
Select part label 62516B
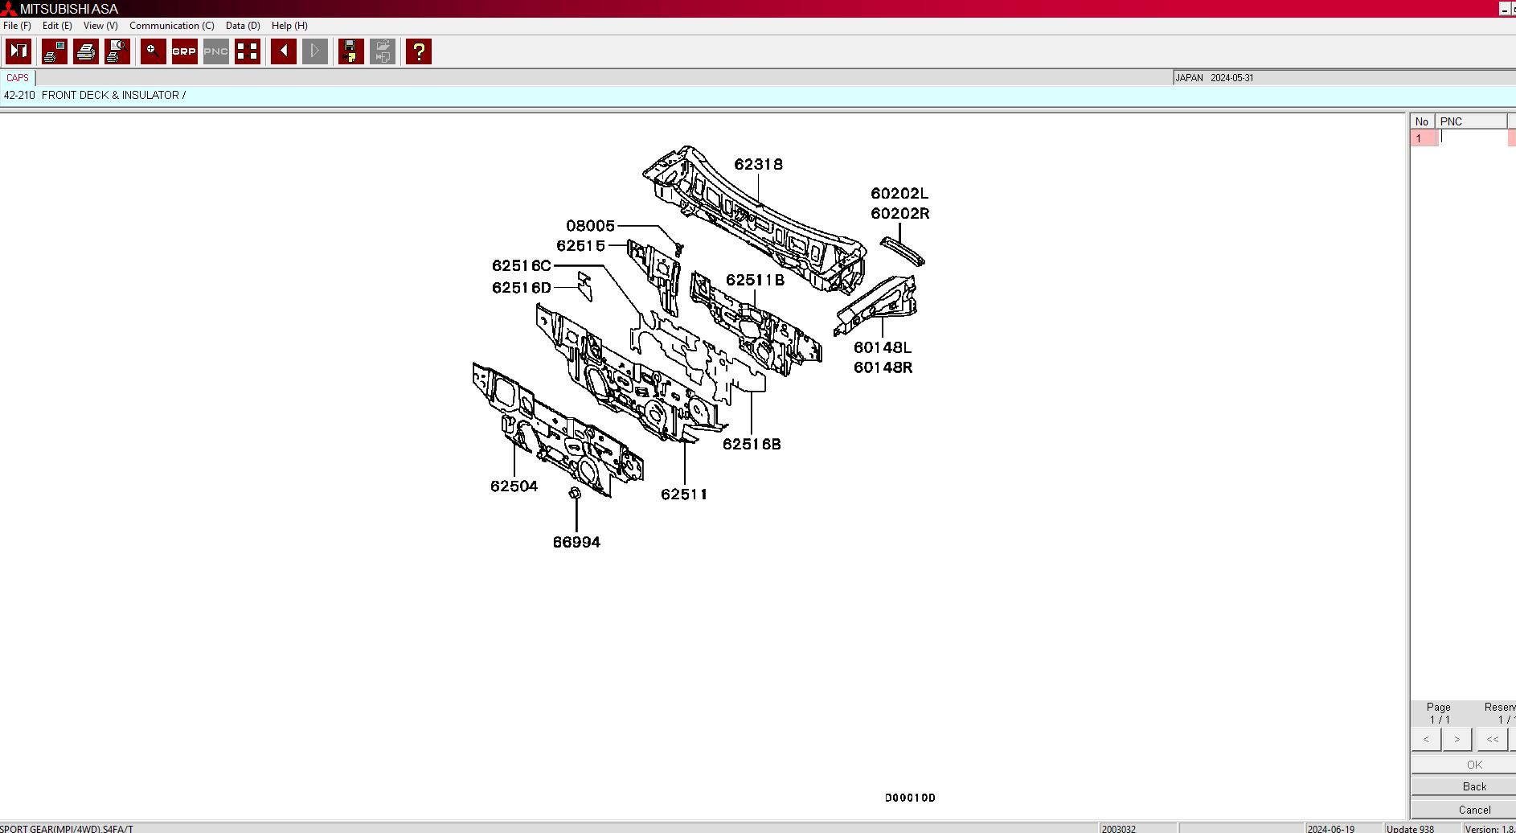click(x=752, y=444)
